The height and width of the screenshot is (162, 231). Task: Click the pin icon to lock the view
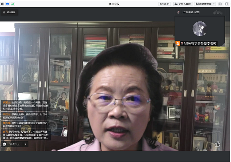[4, 12]
